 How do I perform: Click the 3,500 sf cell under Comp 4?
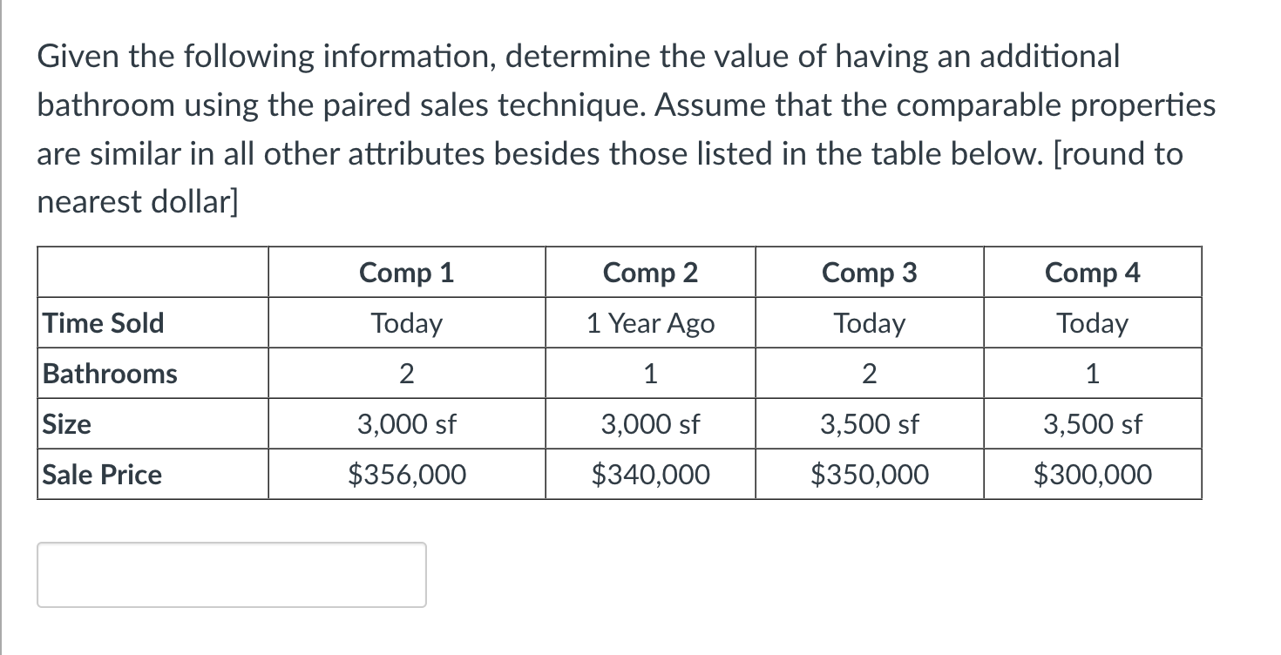[1092, 424]
